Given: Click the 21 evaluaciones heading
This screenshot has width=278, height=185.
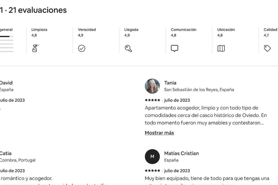Looking at the screenshot, I should pyautogui.click(x=37, y=10).
